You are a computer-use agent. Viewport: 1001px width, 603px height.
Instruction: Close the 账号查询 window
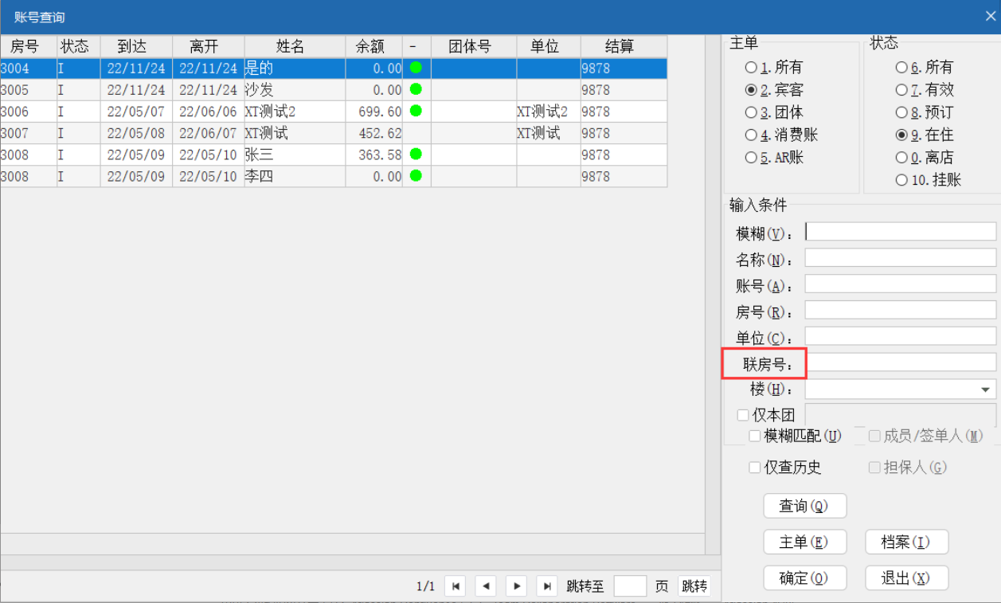pyautogui.click(x=990, y=16)
